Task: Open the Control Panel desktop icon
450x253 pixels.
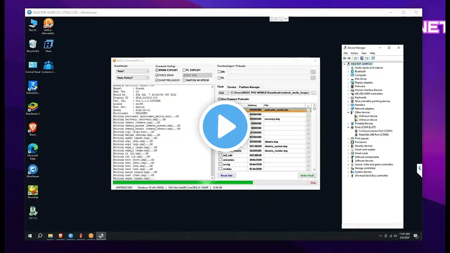Action: (x=33, y=67)
